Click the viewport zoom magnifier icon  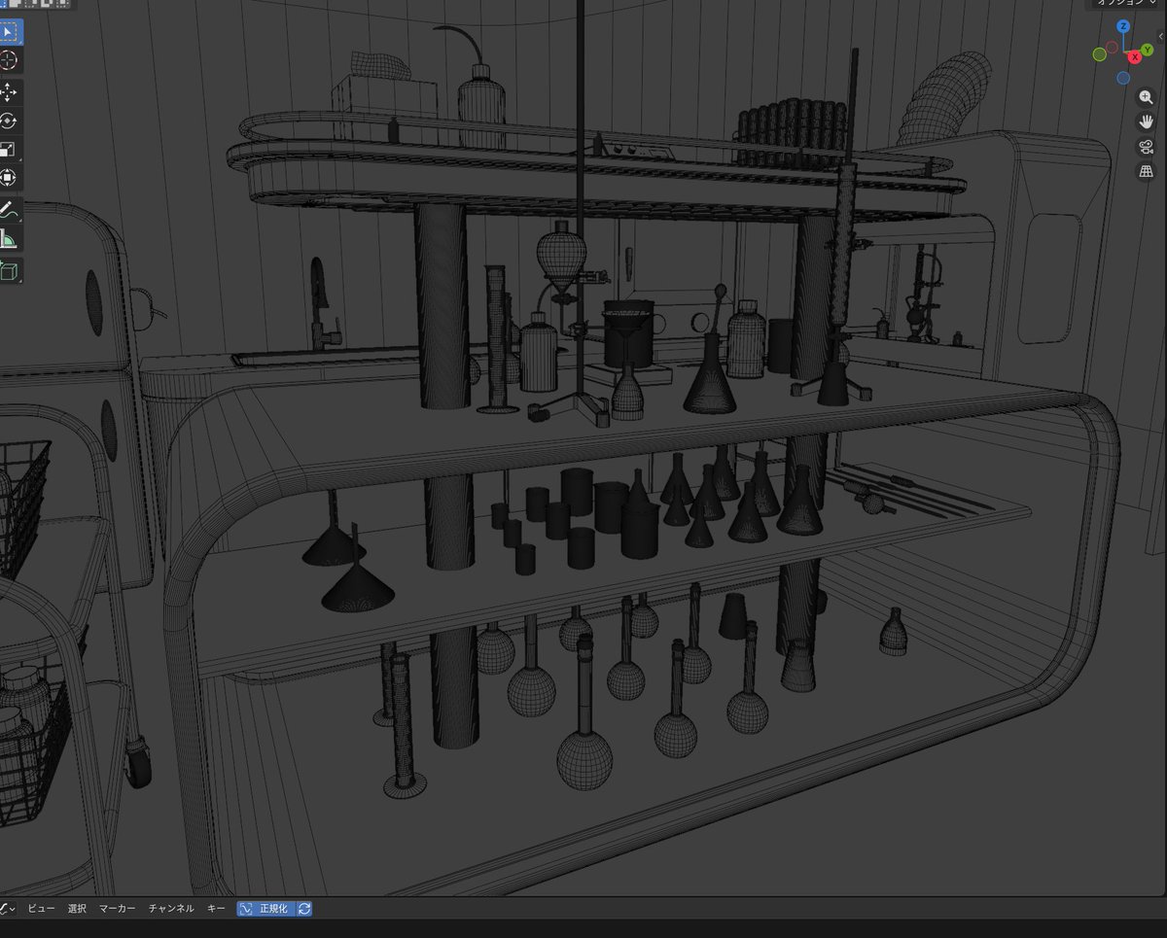point(1147,97)
